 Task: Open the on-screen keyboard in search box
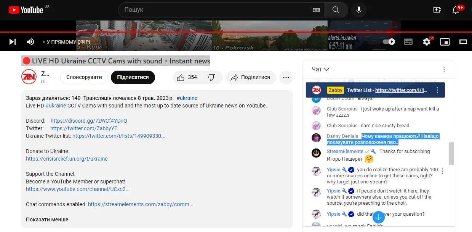(x=316, y=10)
